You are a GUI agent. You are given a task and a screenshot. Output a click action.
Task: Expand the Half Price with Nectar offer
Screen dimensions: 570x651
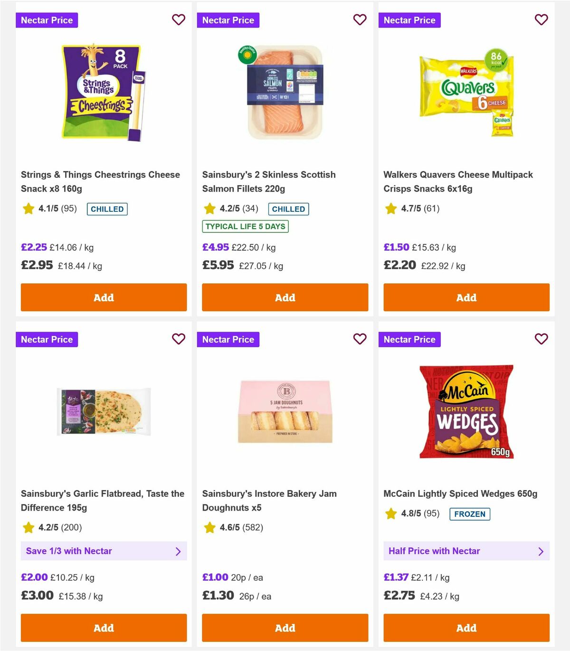coord(466,551)
